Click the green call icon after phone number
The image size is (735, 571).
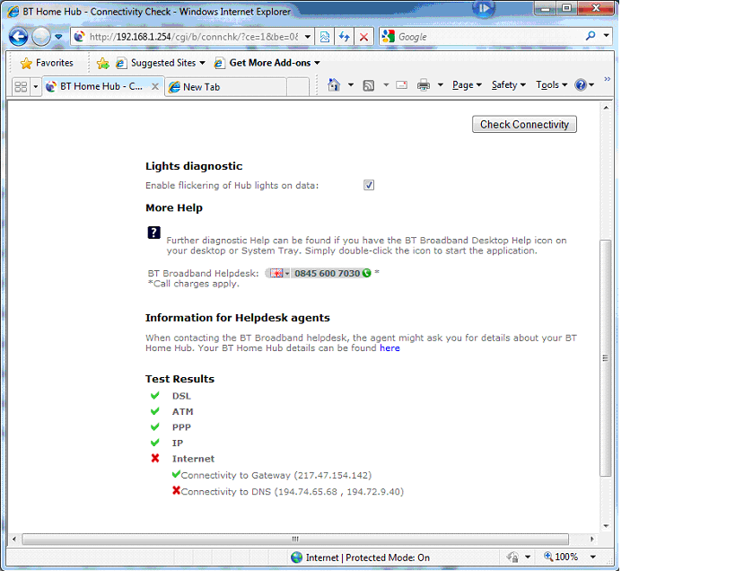(x=366, y=273)
